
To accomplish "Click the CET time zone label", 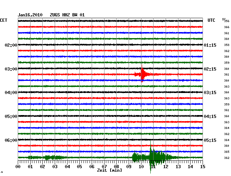I will [x=4, y=20].
